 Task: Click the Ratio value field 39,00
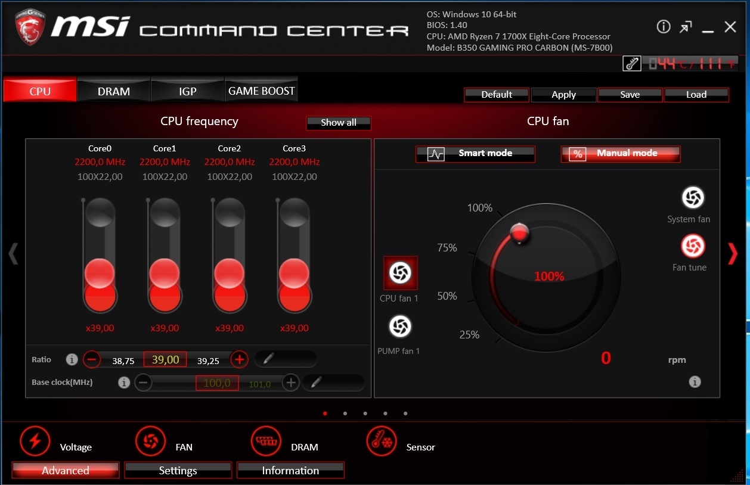(x=165, y=359)
